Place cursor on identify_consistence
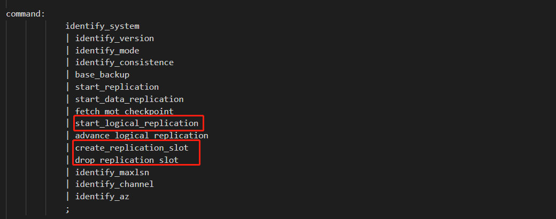This screenshot has width=556, height=219. [124, 62]
